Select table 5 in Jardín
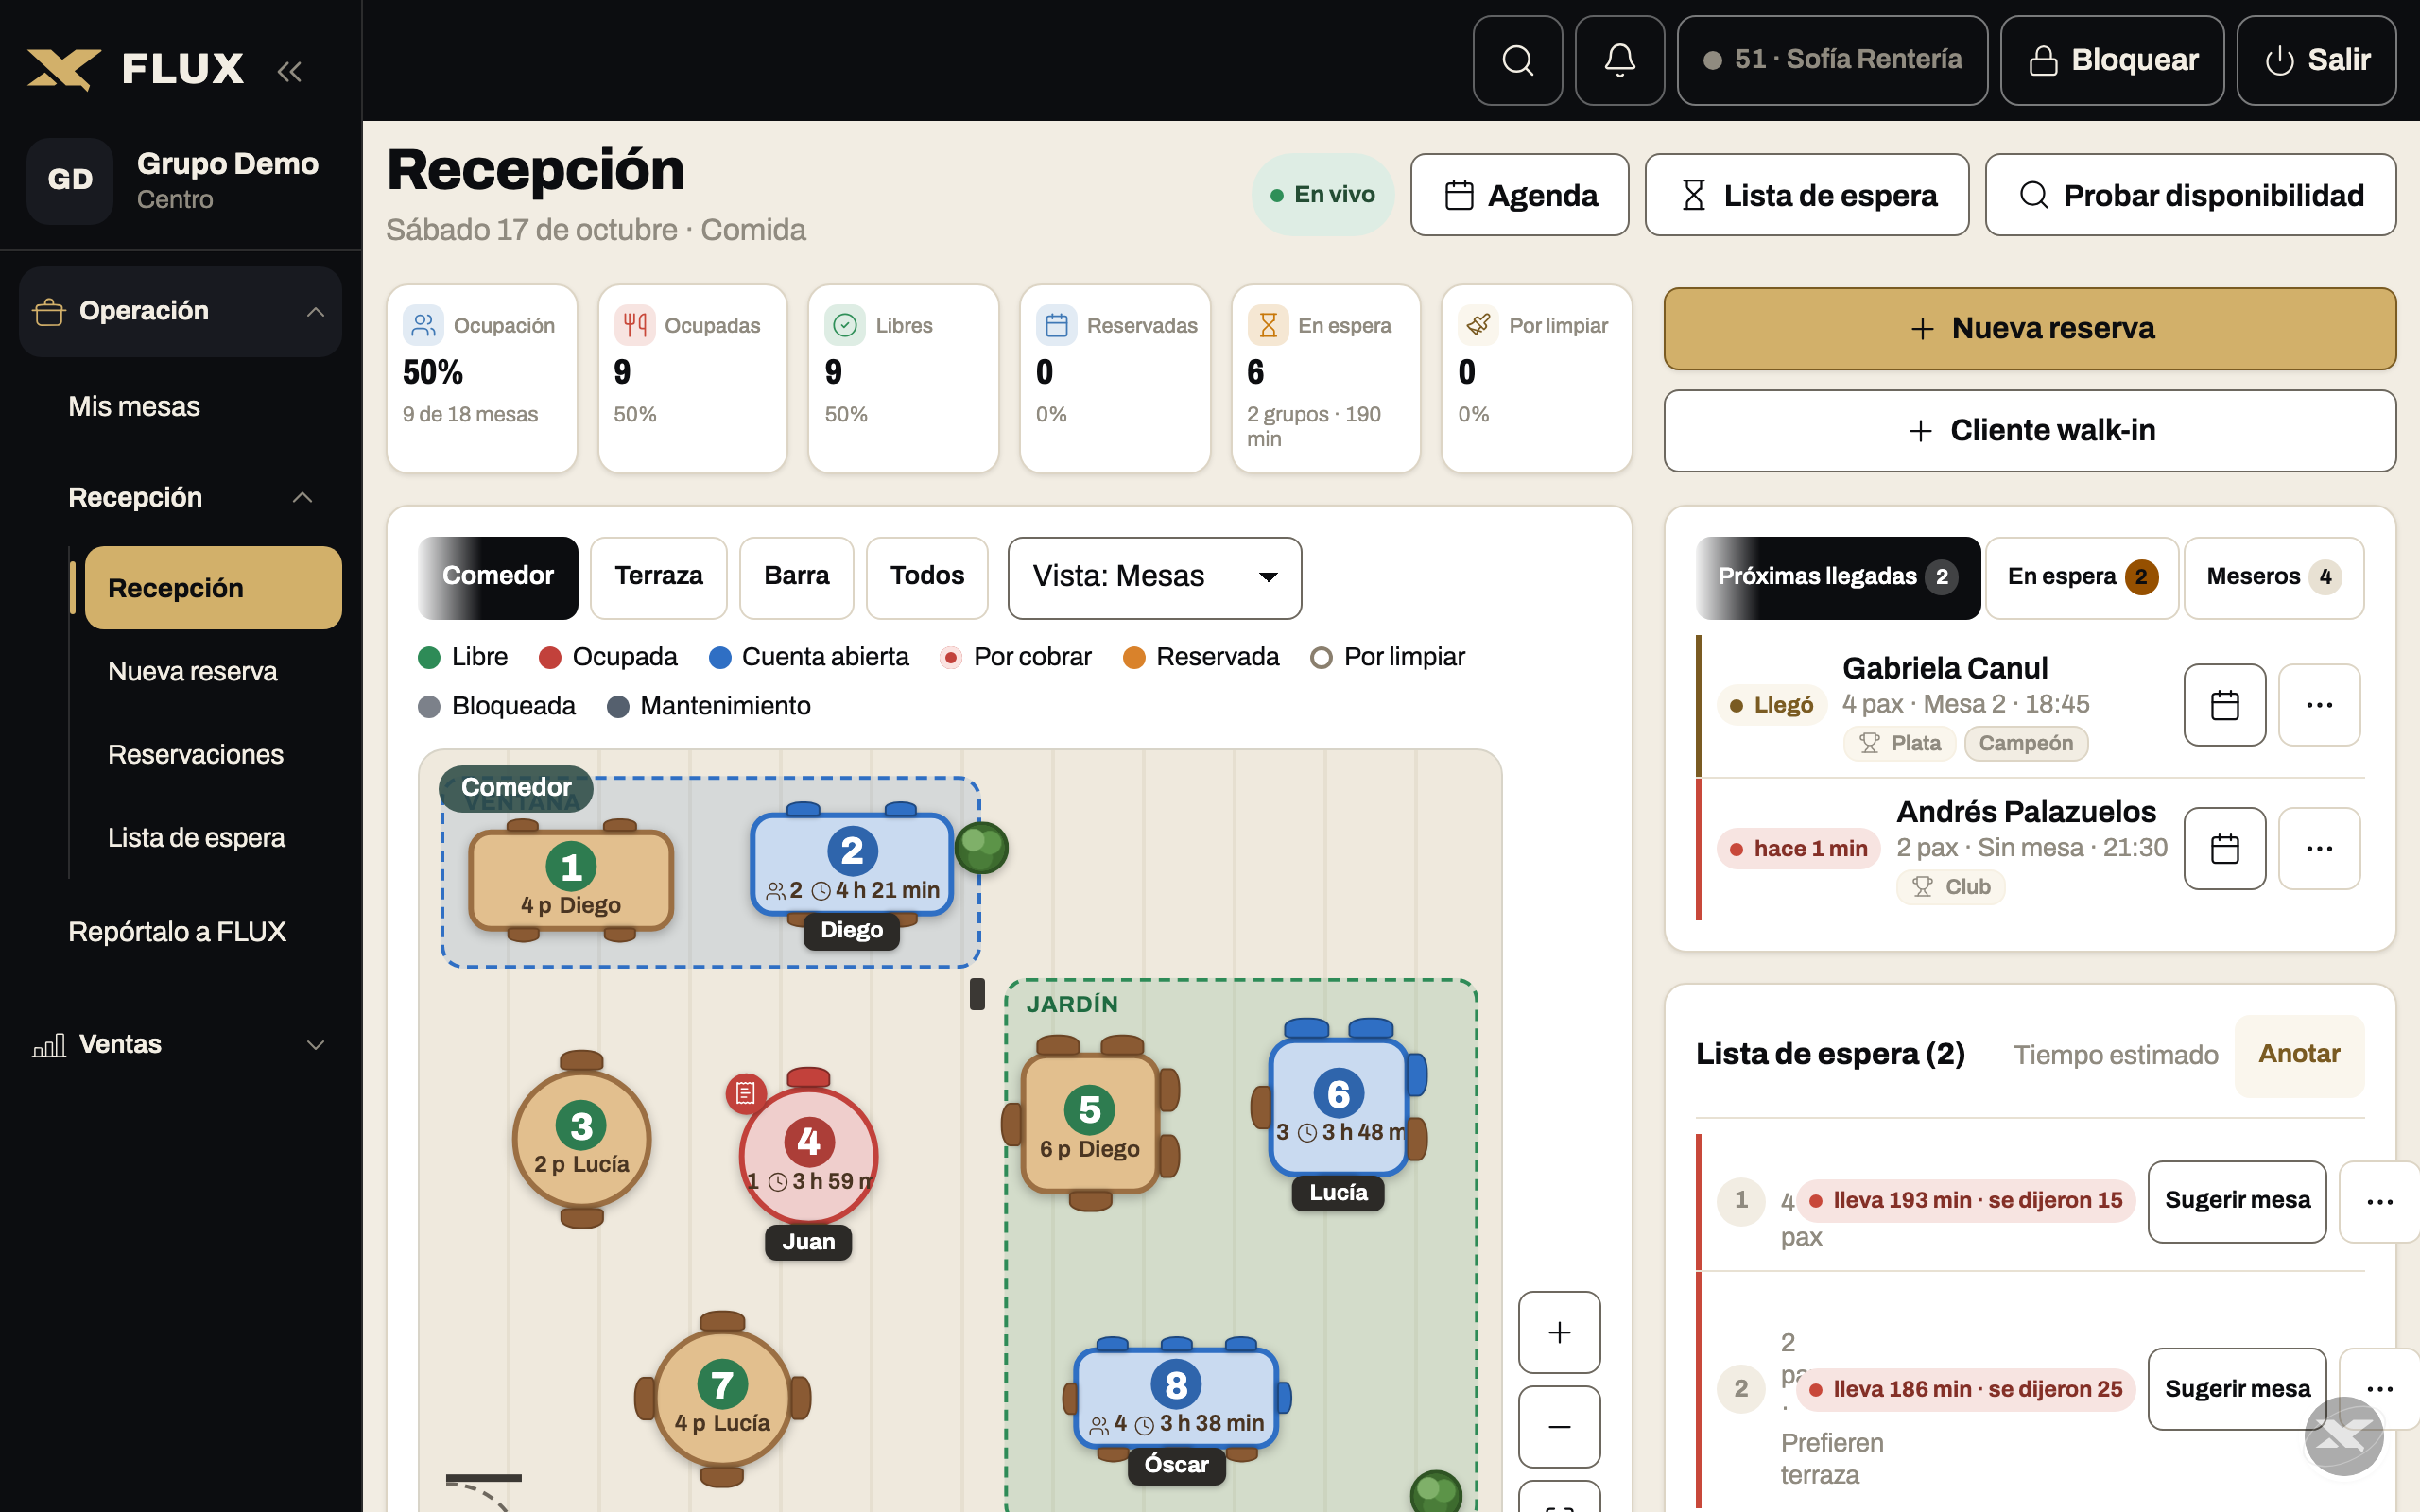 (x=1089, y=1124)
